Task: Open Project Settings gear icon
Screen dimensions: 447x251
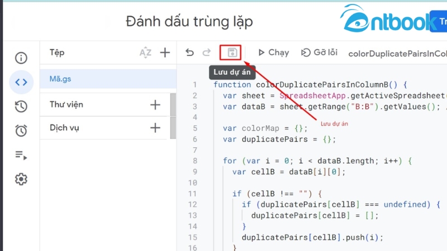Action: [x=21, y=179]
